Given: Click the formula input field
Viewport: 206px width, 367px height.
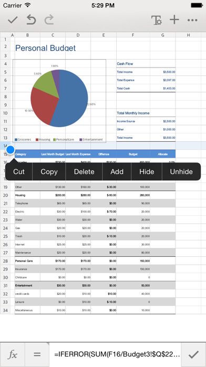Looking at the screenshot, I should coord(115,354).
